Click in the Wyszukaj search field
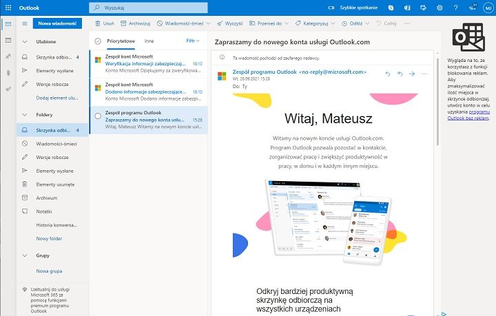This screenshot has height=316, width=496. (x=207, y=8)
